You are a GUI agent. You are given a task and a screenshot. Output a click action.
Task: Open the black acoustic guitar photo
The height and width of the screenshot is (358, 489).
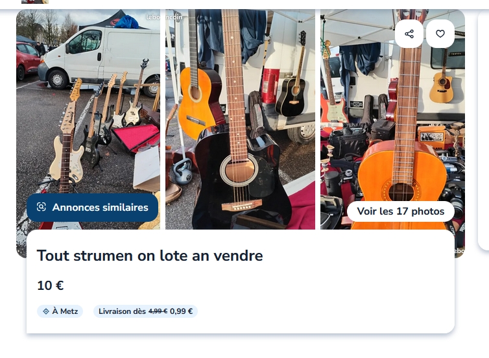[240, 119]
